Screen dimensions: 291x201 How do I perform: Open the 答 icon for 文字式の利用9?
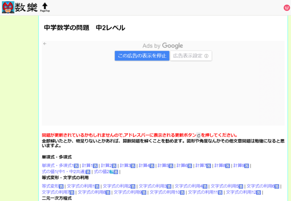[144, 192]
